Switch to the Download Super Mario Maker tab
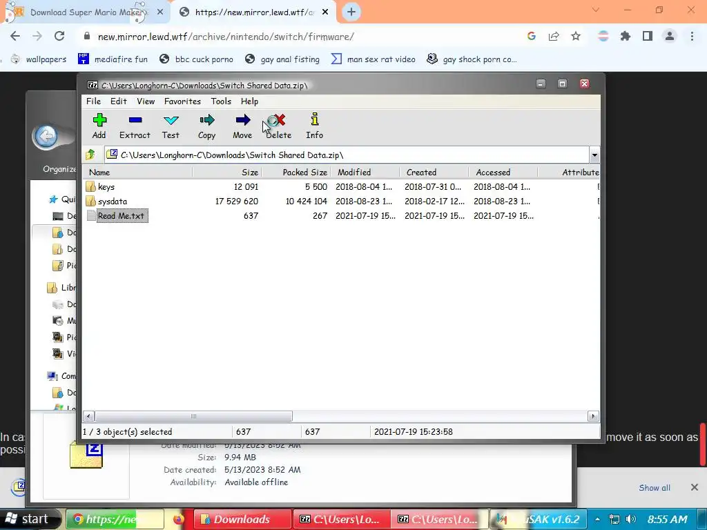 (x=86, y=12)
